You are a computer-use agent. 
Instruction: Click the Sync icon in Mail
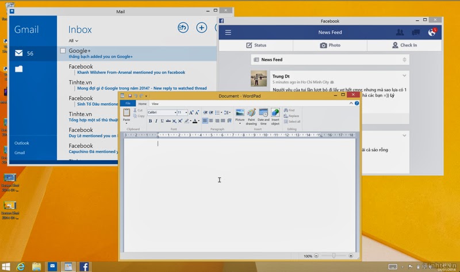(x=183, y=28)
